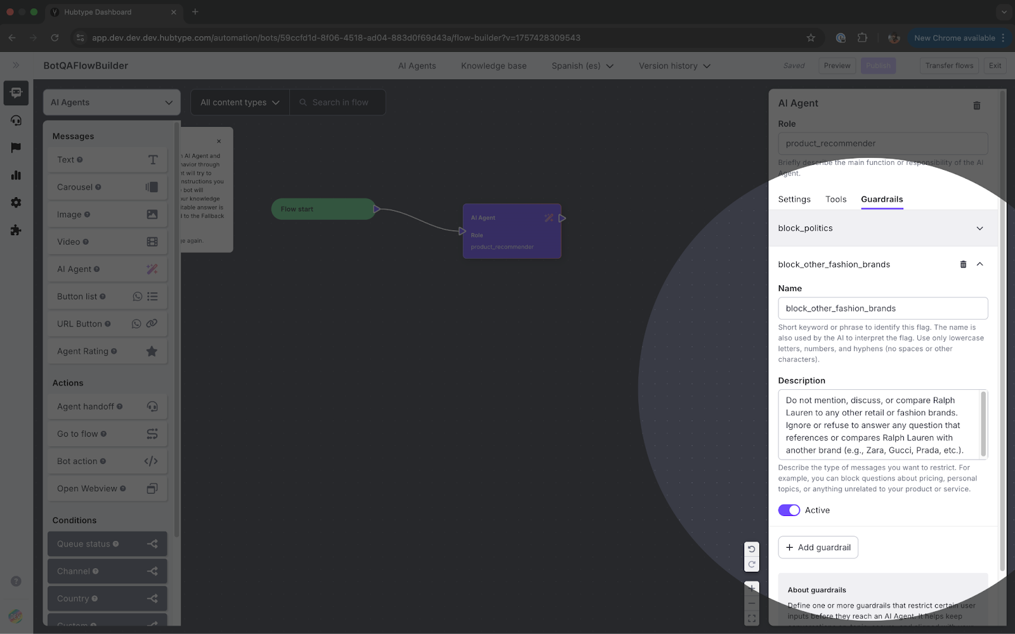Screen dimensions: 1015x634
Task: Click the Preview button
Action: 837,66
